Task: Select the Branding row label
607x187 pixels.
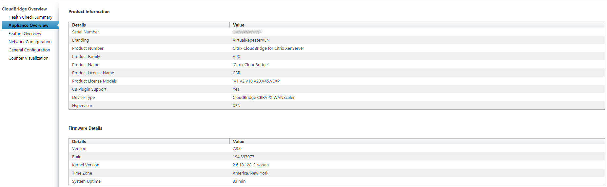Action: tap(80, 40)
